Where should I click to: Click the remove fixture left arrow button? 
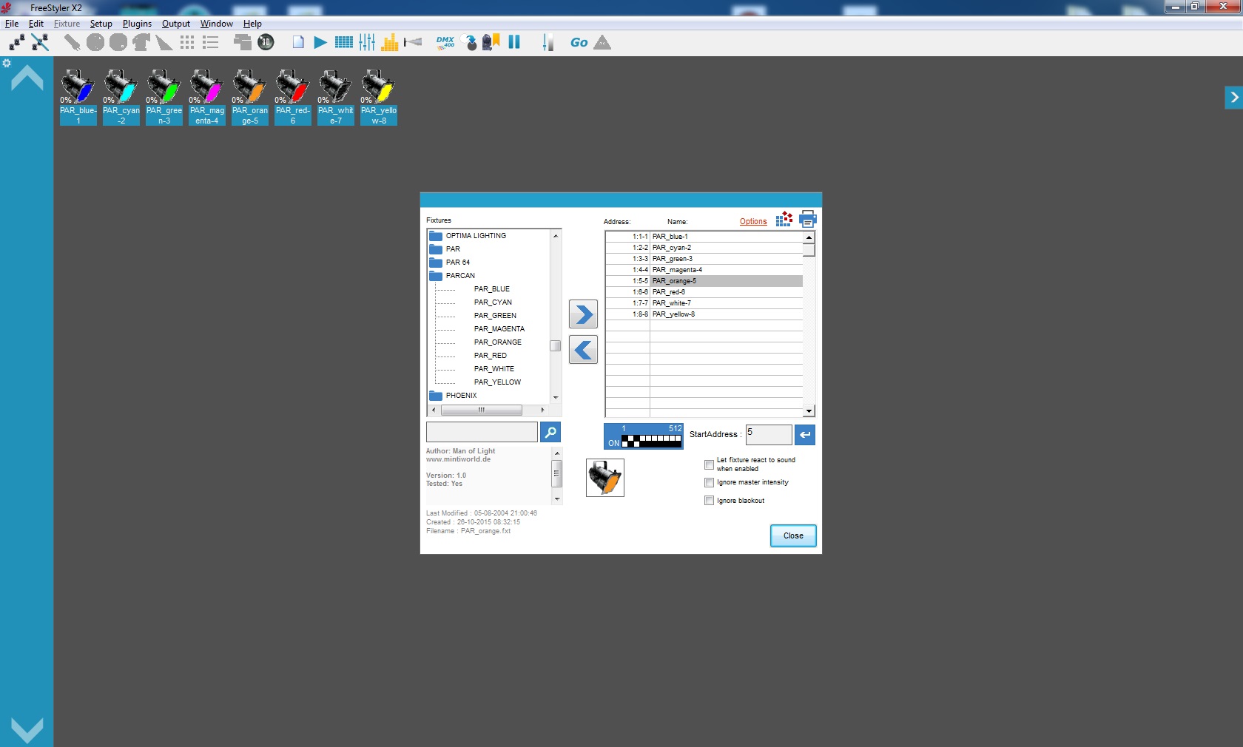point(583,350)
